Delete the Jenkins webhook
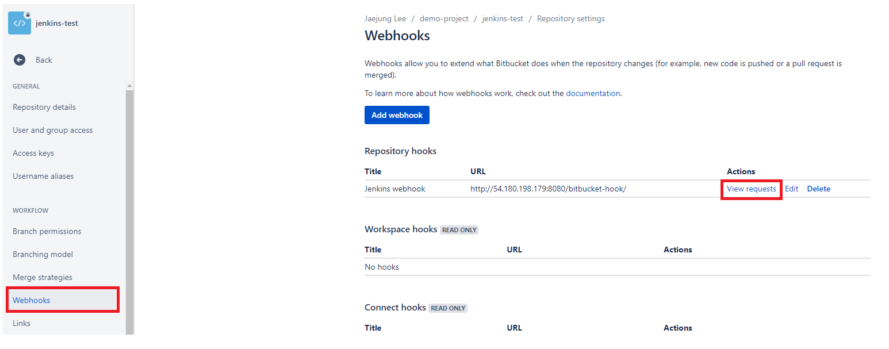This screenshot has width=889, height=349. point(819,189)
